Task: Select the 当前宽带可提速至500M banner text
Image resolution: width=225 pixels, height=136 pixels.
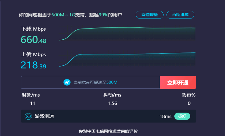Action: click(95, 82)
